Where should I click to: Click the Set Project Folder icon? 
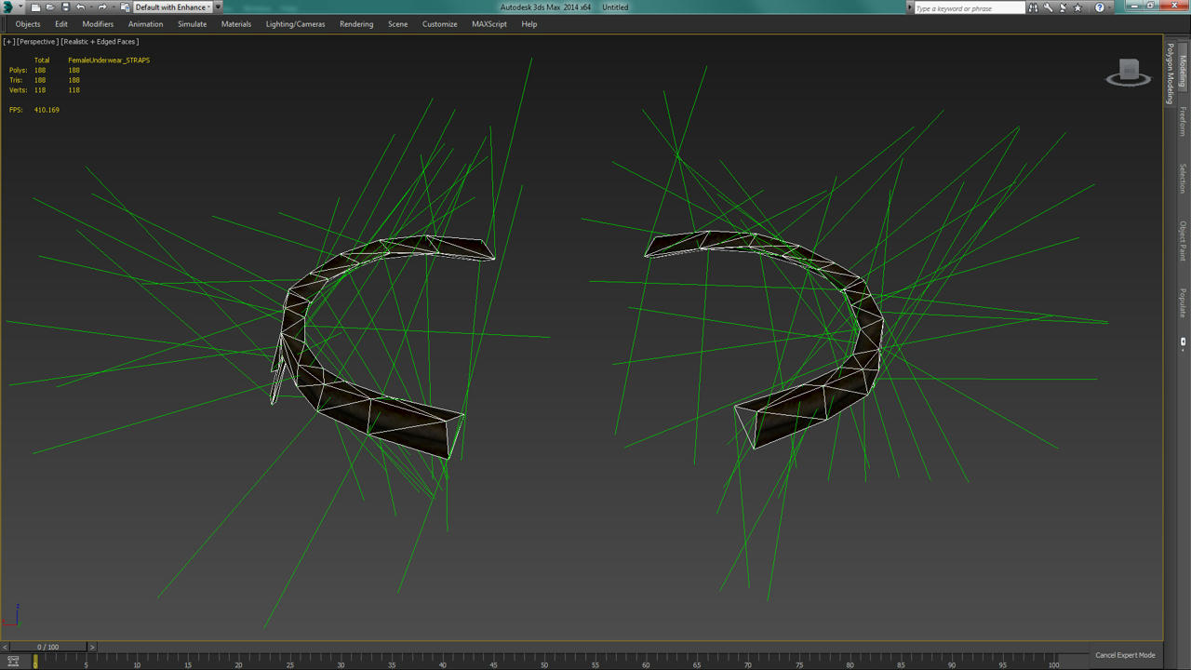point(125,7)
